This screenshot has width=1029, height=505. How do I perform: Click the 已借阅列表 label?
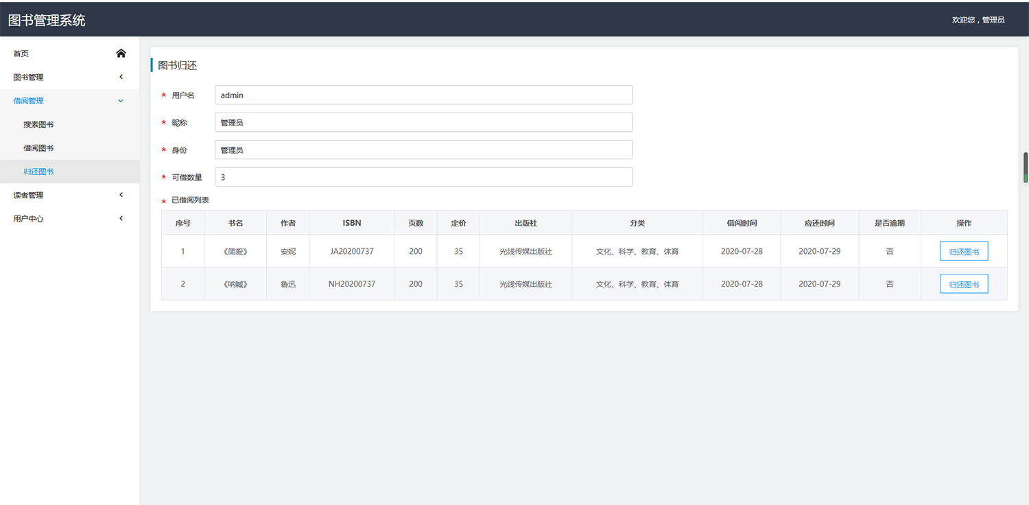tap(190, 200)
